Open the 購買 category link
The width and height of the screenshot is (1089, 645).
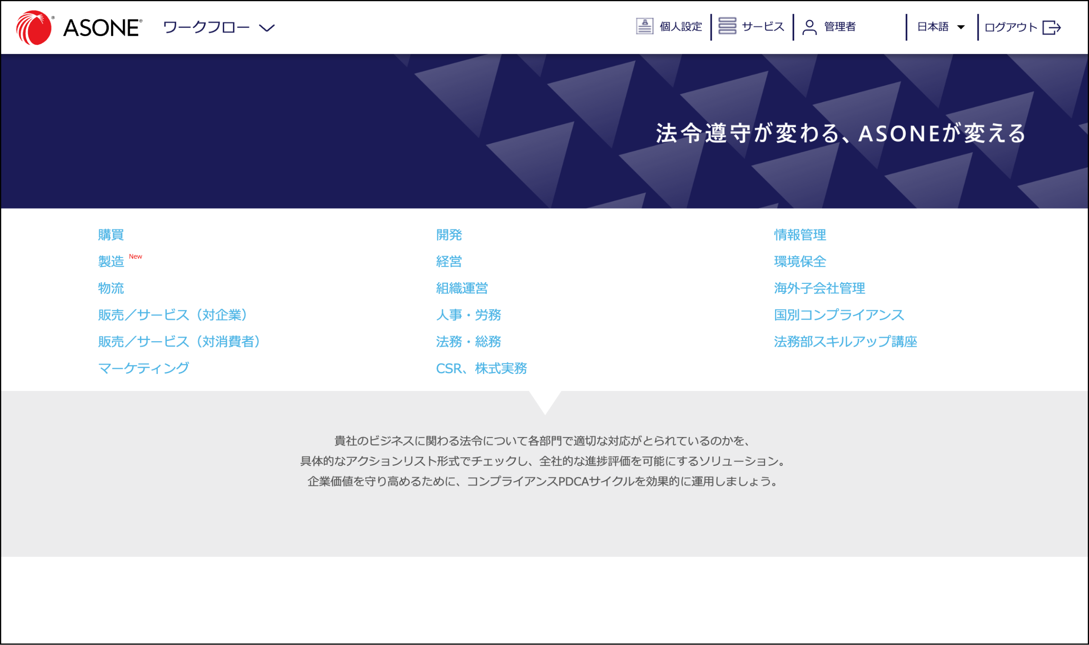tap(111, 235)
